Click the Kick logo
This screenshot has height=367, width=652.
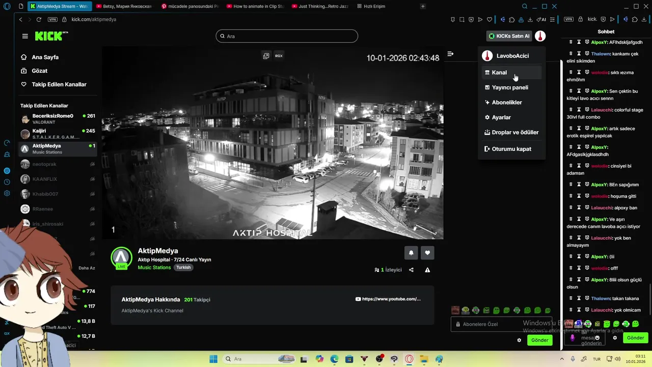[x=50, y=36]
